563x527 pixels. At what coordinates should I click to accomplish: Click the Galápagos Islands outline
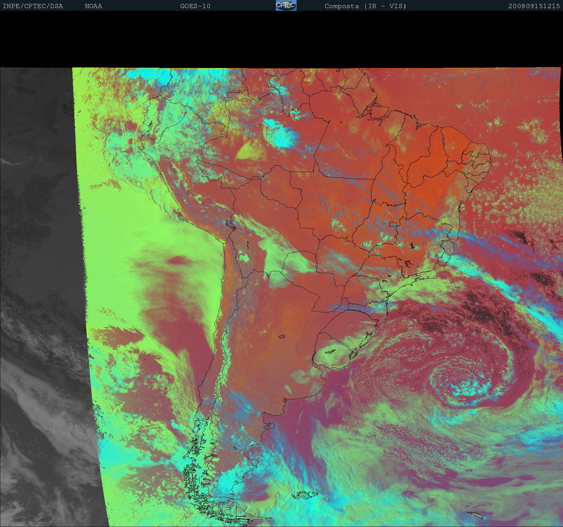click(68, 109)
